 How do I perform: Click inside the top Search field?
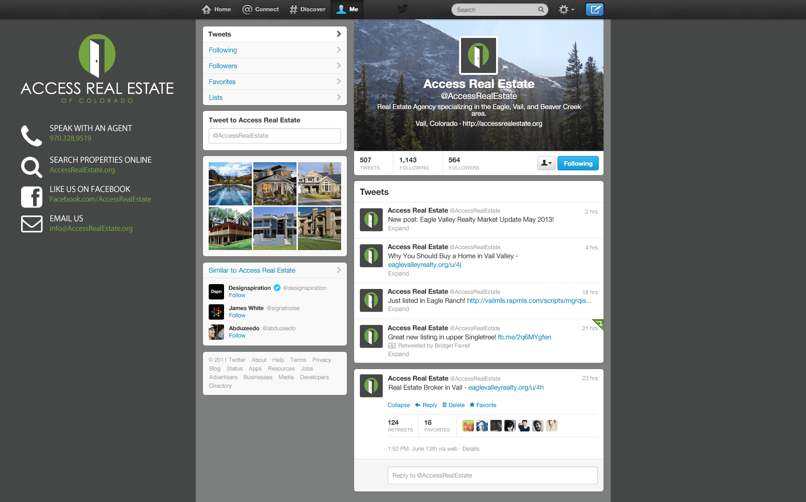coord(499,10)
